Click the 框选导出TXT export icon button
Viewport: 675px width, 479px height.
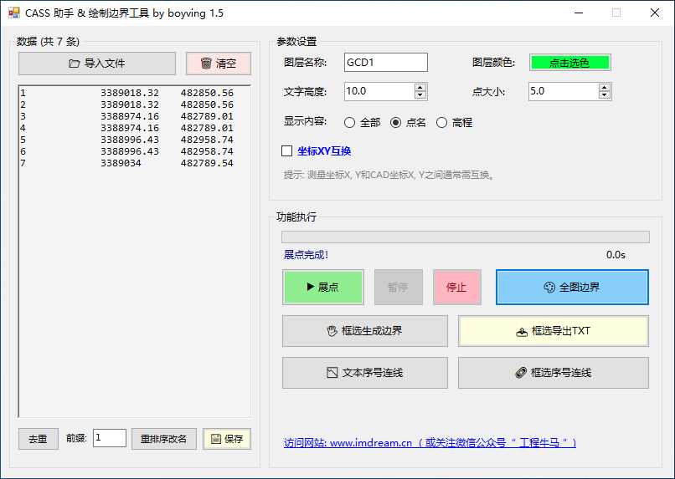pyautogui.click(x=553, y=331)
